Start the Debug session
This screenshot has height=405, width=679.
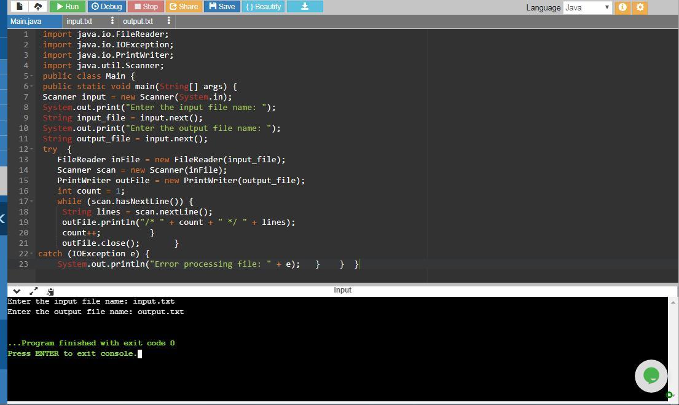tap(106, 6)
